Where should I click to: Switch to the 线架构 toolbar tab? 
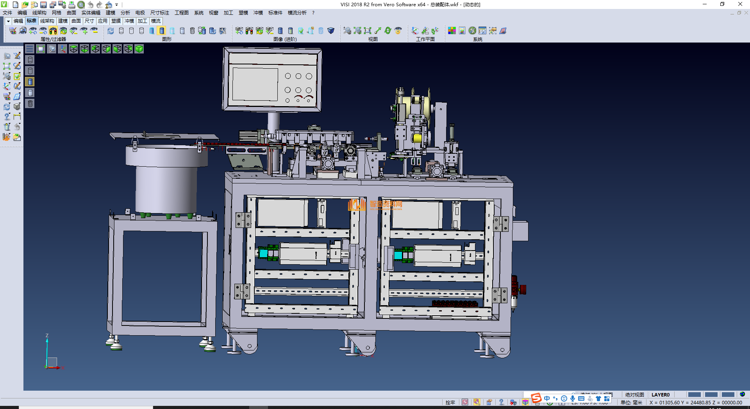tap(47, 21)
